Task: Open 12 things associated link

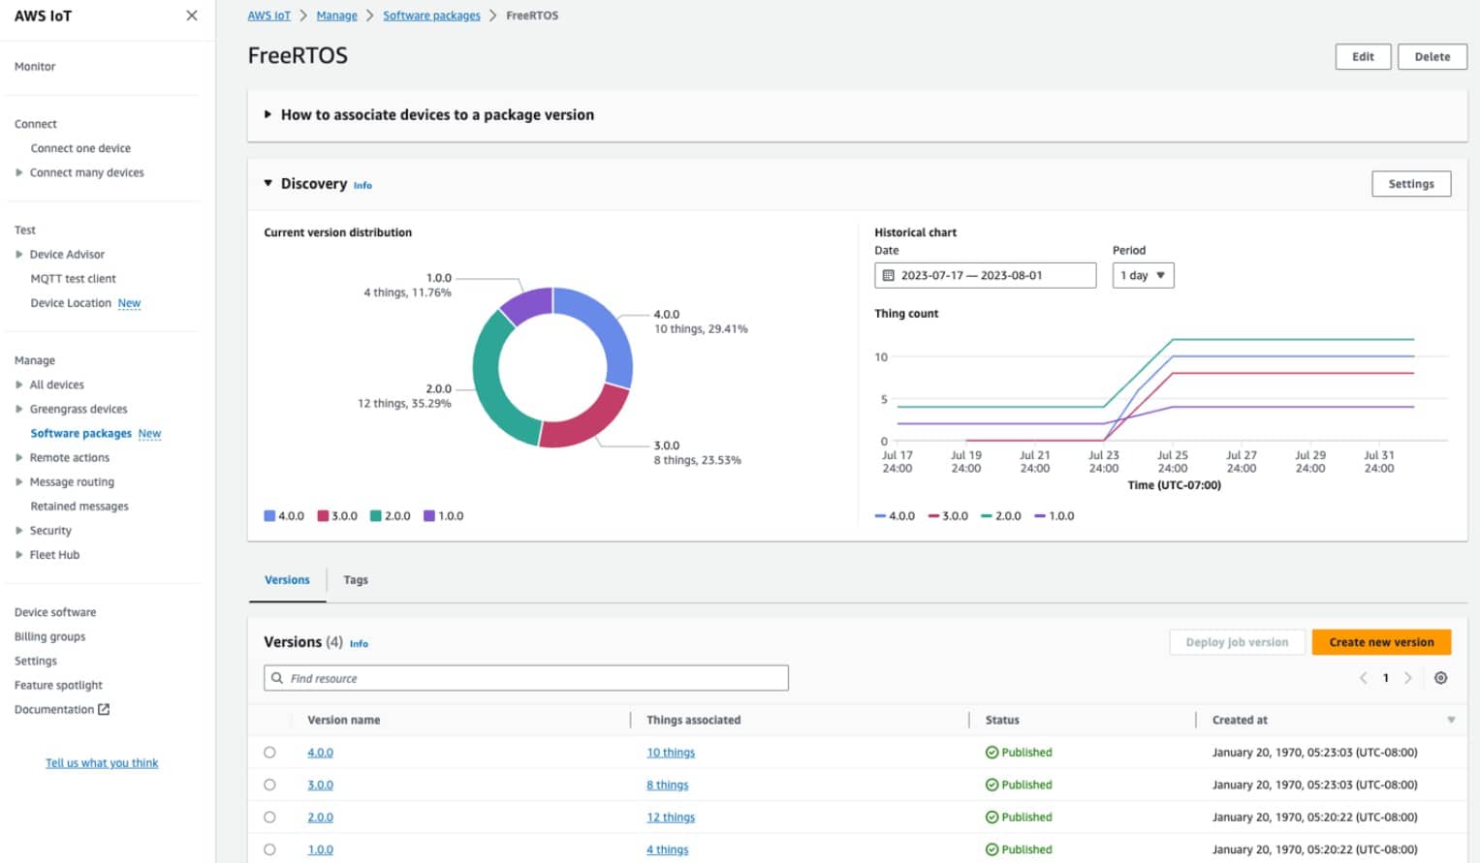Action: click(671, 817)
